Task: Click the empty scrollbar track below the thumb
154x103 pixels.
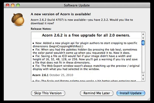Action: (x=143, y=59)
